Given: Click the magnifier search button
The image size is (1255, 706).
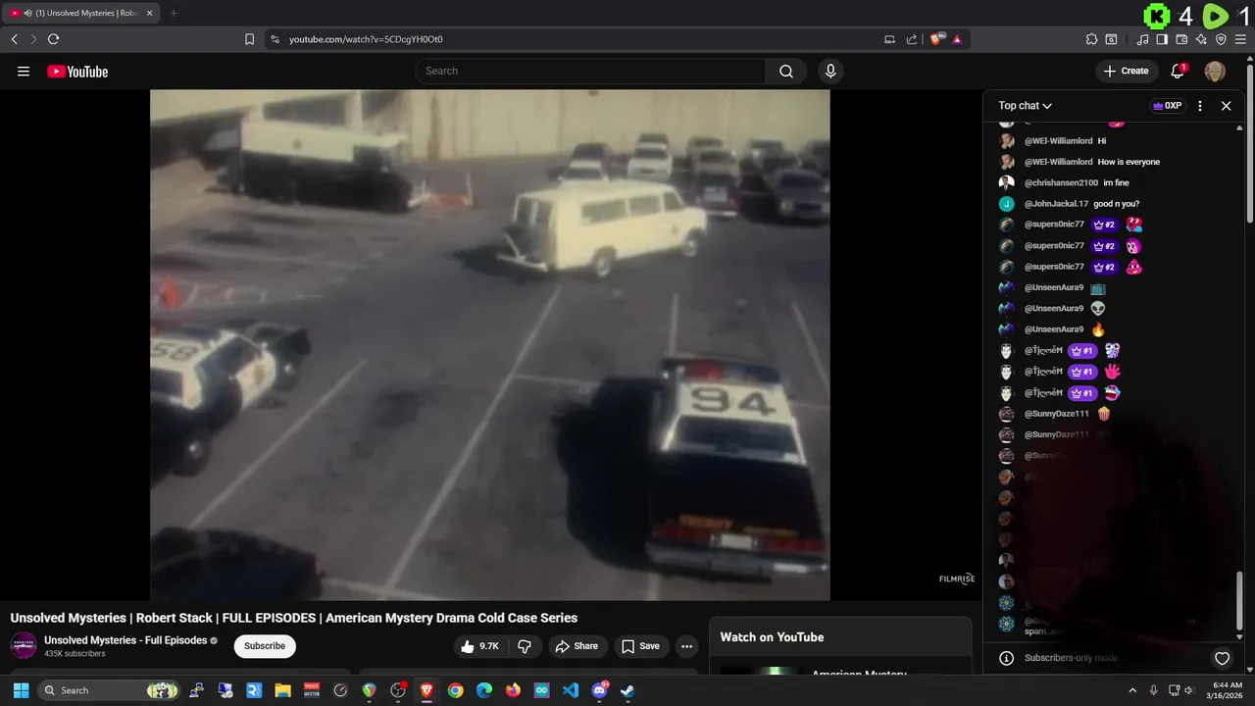Looking at the screenshot, I should click(x=786, y=71).
